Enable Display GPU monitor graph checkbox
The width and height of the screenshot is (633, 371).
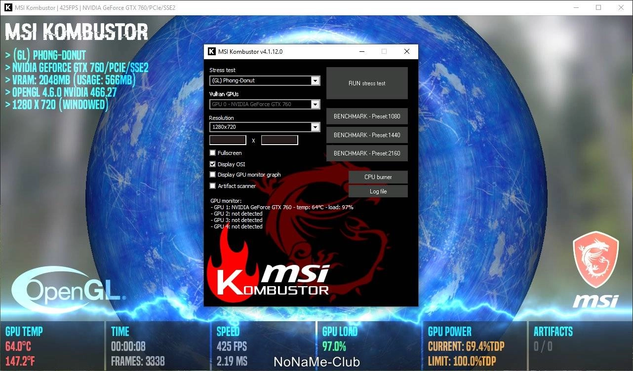point(213,175)
